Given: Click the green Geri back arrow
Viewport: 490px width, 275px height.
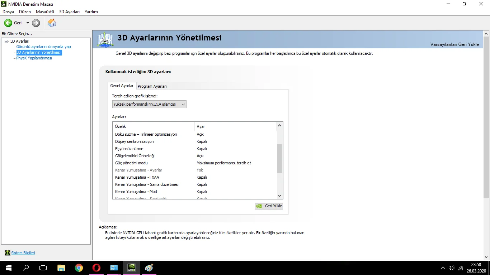Looking at the screenshot, I should [8, 23].
